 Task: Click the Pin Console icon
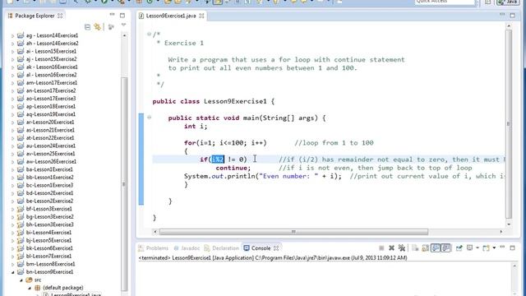click(459, 248)
